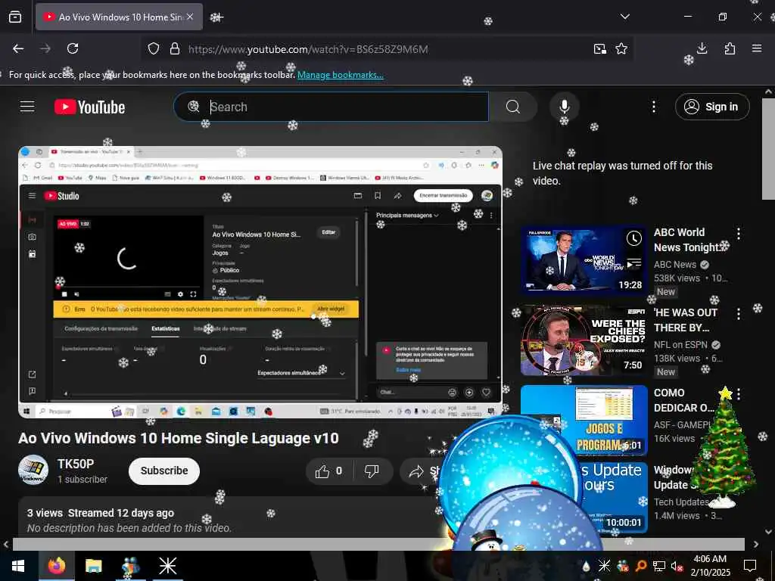The height and width of the screenshot is (581, 775).
Task: Open 'HE WAS OUT THERE BY' video title
Action: (x=686, y=320)
